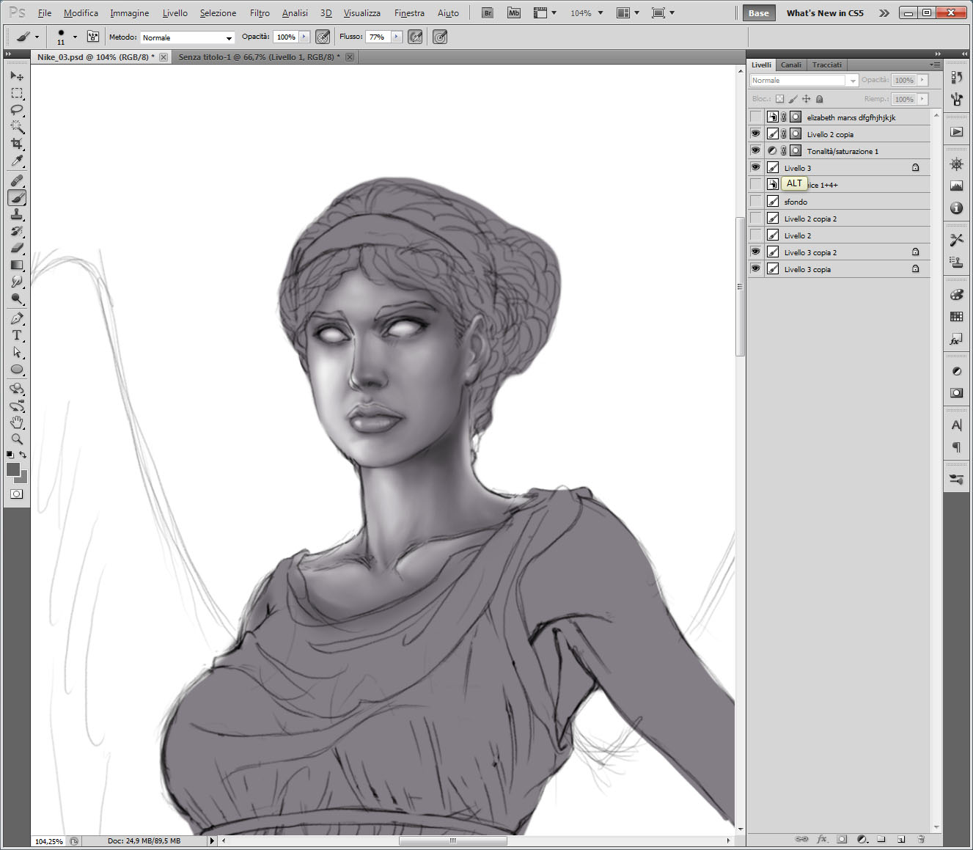Select the Clone Stamp tool
The width and height of the screenshot is (973, 850).
tap(17, 214)
